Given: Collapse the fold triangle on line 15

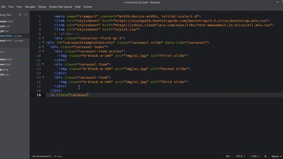Looking at the screenshot, I should tap(43, 77).
